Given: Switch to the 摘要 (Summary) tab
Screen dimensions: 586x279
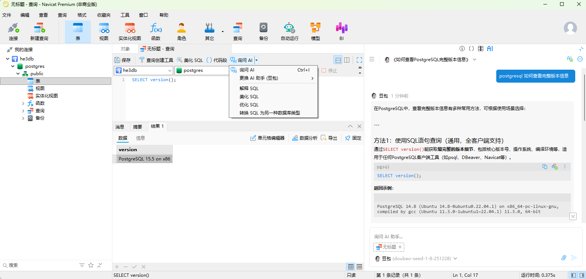Looking at the screenshot, I should [x=138, y=127].
